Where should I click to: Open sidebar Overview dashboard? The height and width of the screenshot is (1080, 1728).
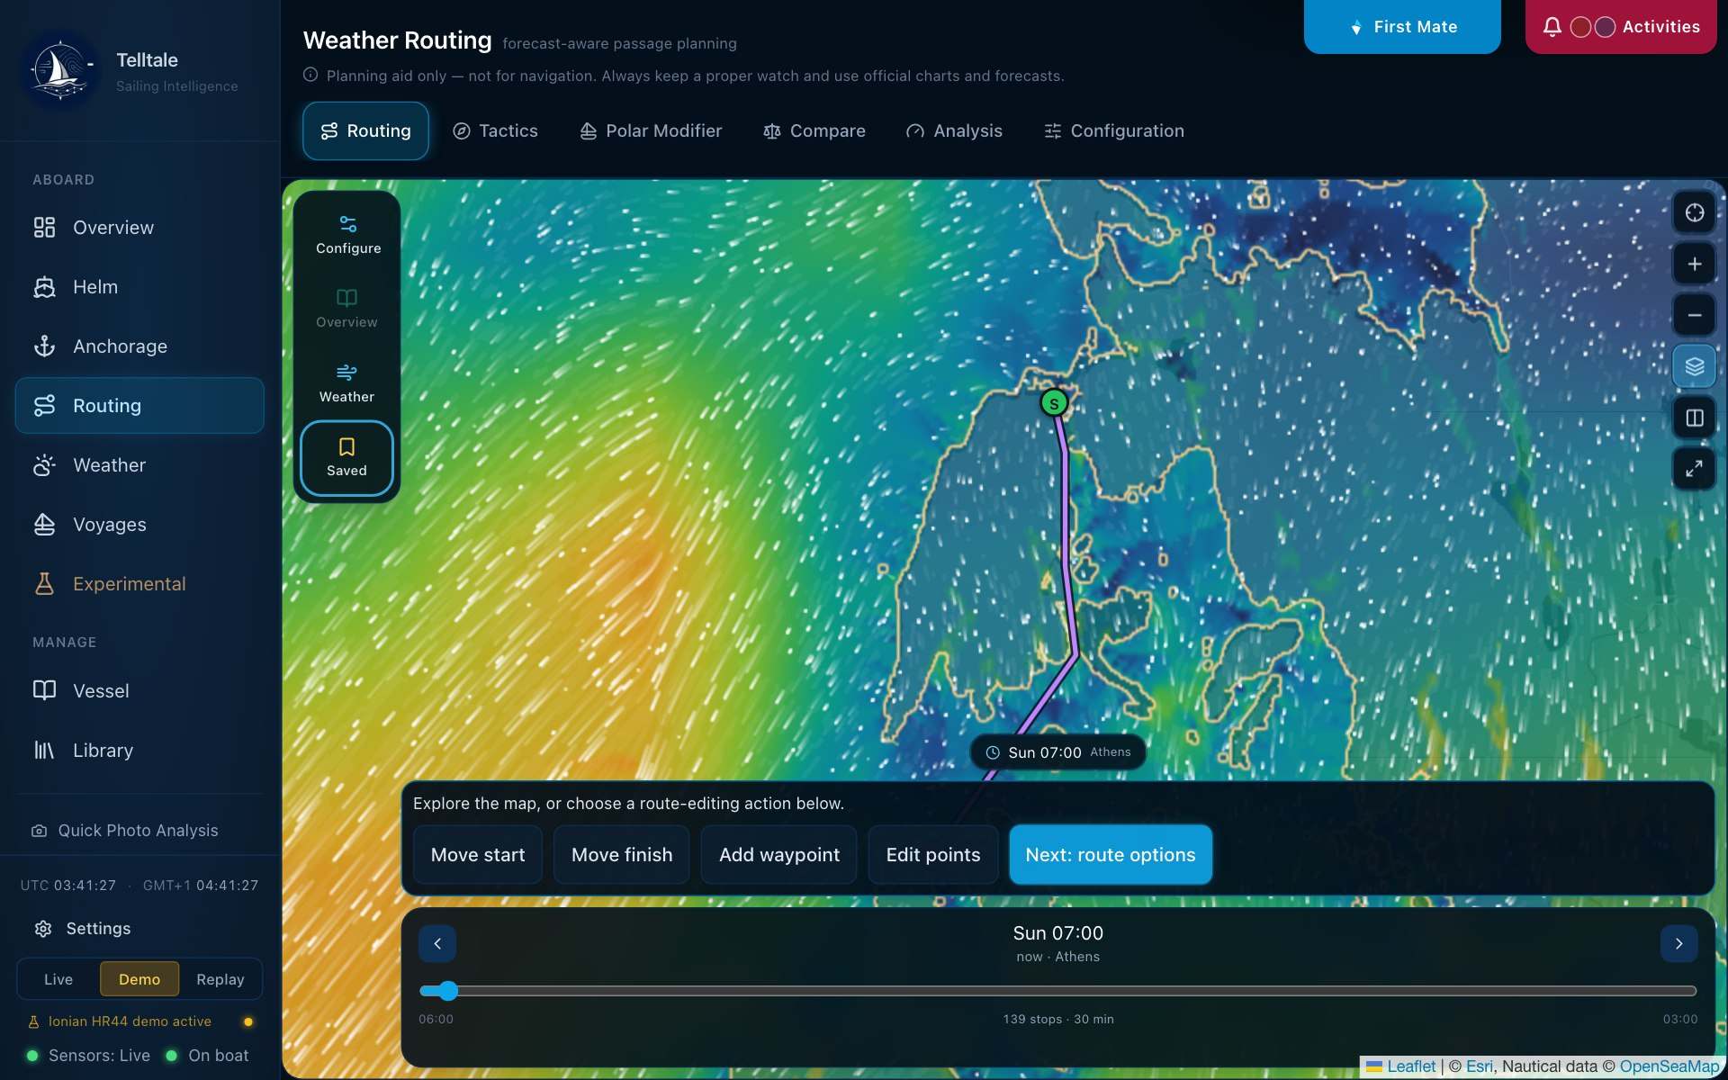139,228
